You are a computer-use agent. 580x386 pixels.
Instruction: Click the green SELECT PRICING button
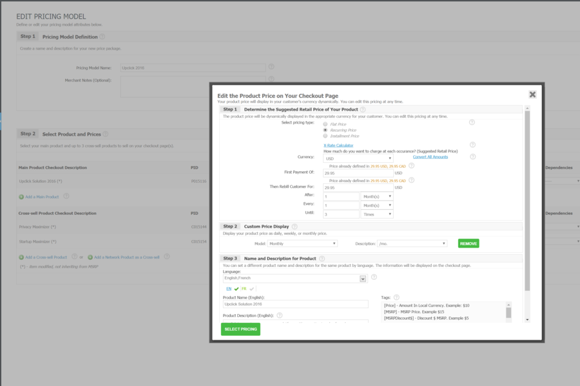coord(240,329)
